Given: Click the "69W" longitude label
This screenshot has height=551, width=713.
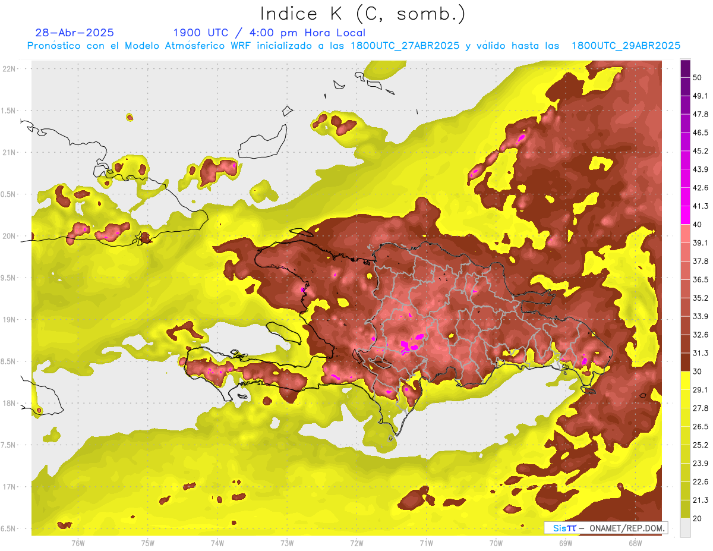Looking at the screenshot, I should coord(566,543).
